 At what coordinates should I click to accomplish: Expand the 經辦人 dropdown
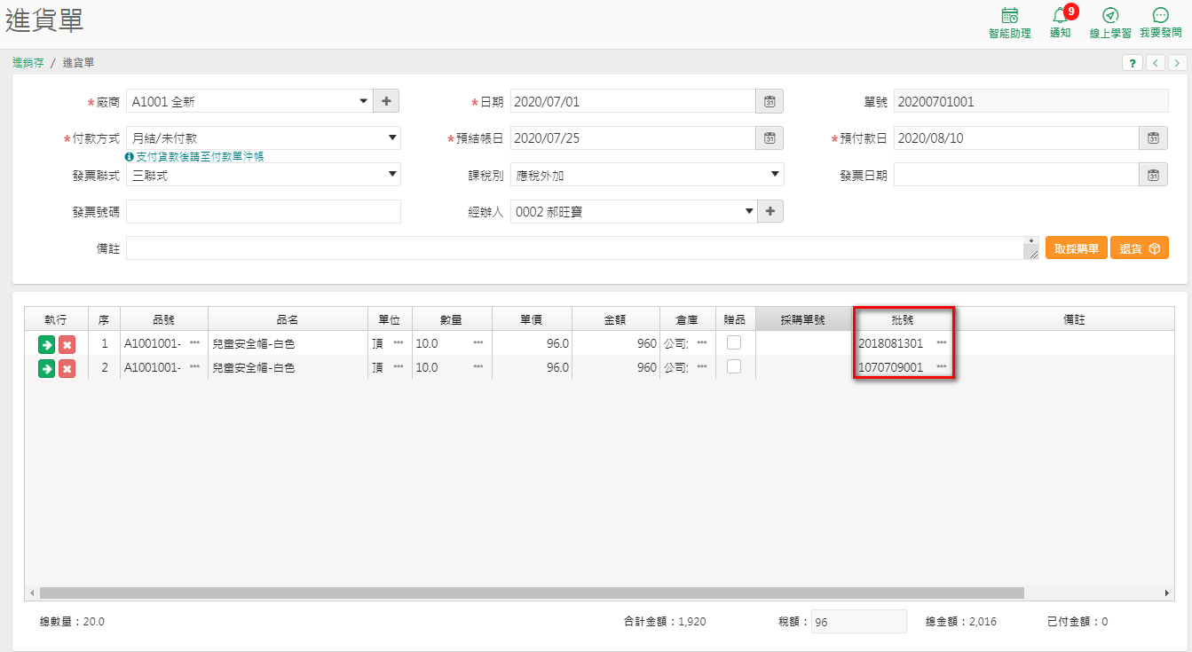pos(748,211)
